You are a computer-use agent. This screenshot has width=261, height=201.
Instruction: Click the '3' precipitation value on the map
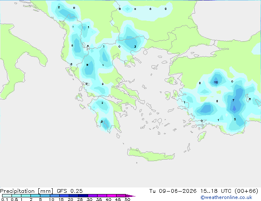pyautogui.click(x=135, y=47)
